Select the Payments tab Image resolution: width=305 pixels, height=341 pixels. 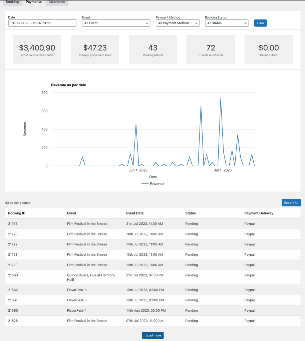point(34,2)
